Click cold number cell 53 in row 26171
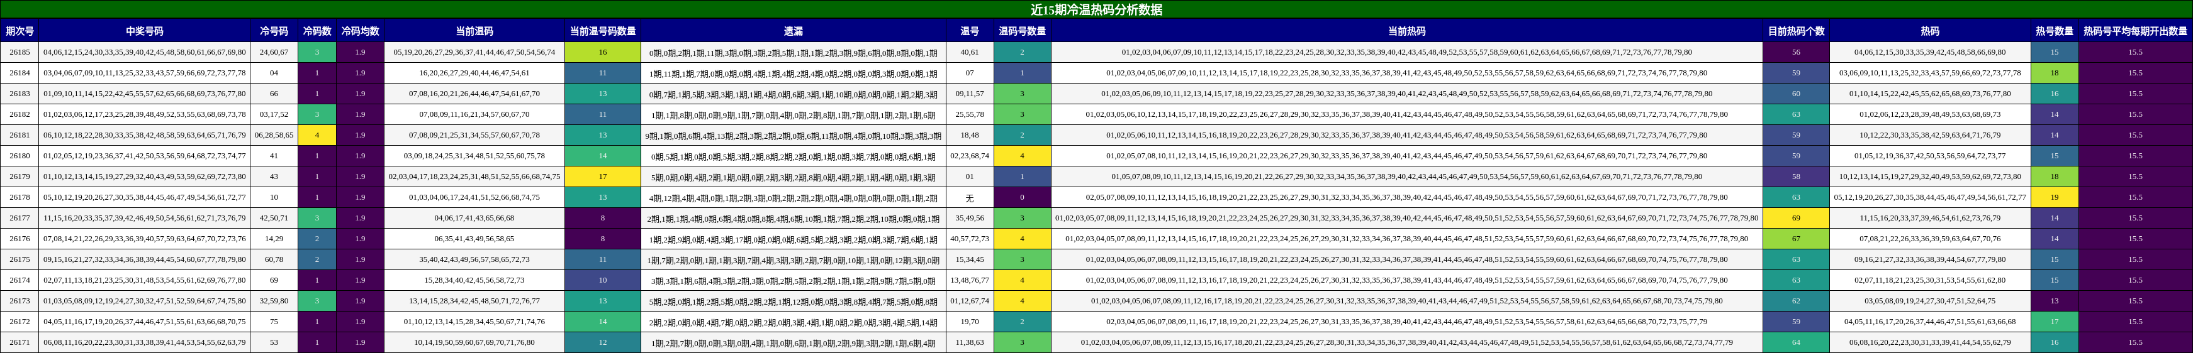2193x353 pixels. click(x=274, y=343)
